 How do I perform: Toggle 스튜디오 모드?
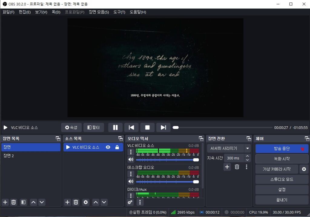click(282, 179)
